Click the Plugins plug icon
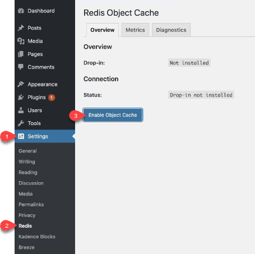The image size is (255, 254). (x=21, y=97)
